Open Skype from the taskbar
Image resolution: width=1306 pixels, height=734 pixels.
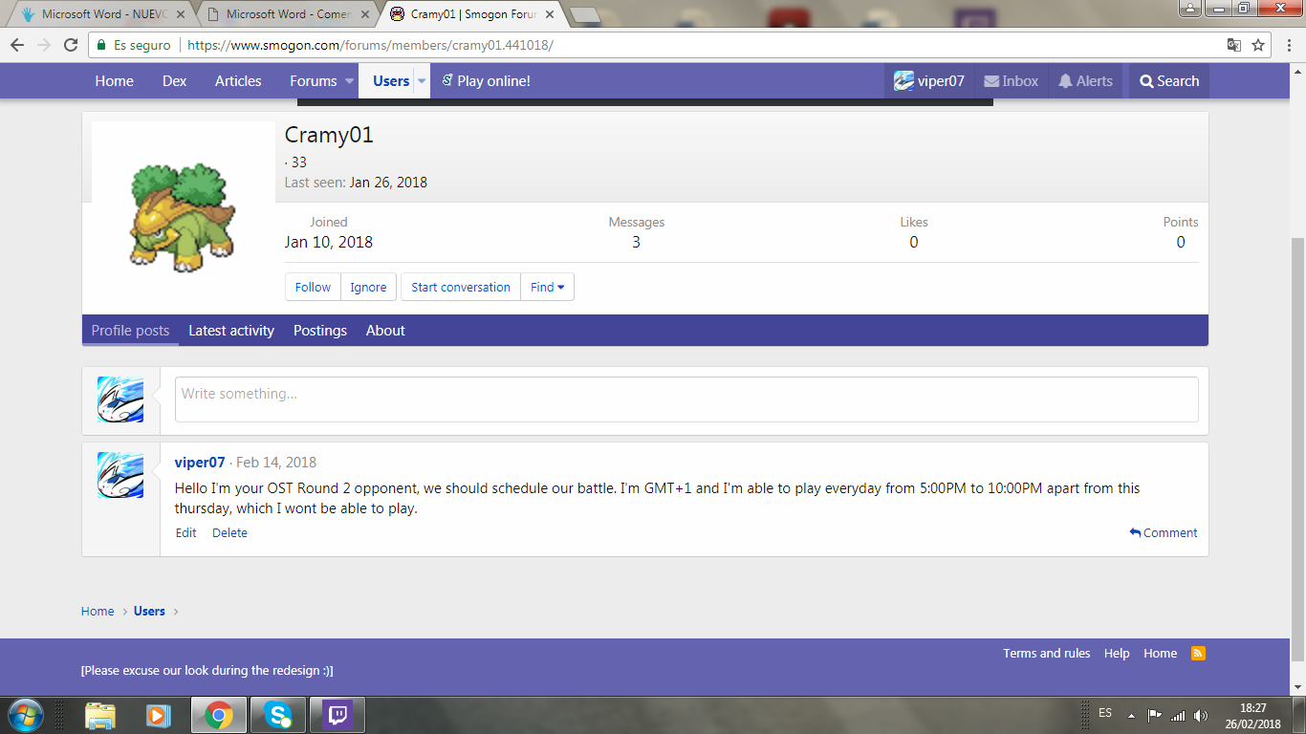click(x=278, y=715)
